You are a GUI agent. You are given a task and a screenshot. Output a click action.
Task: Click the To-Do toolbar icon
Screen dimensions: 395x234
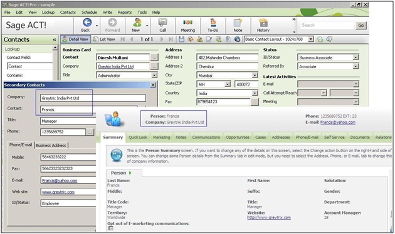click(213, 23)
